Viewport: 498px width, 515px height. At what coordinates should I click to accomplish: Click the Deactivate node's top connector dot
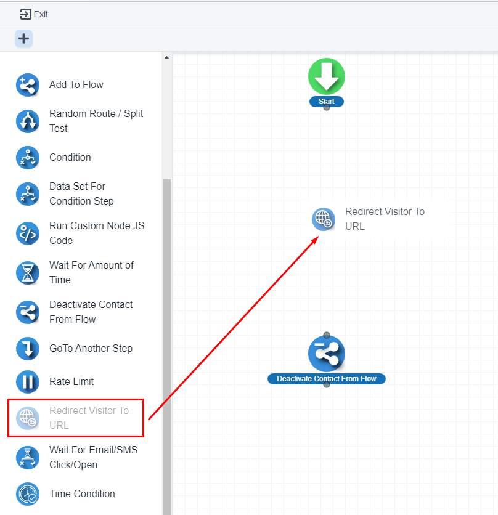[327, 335]
